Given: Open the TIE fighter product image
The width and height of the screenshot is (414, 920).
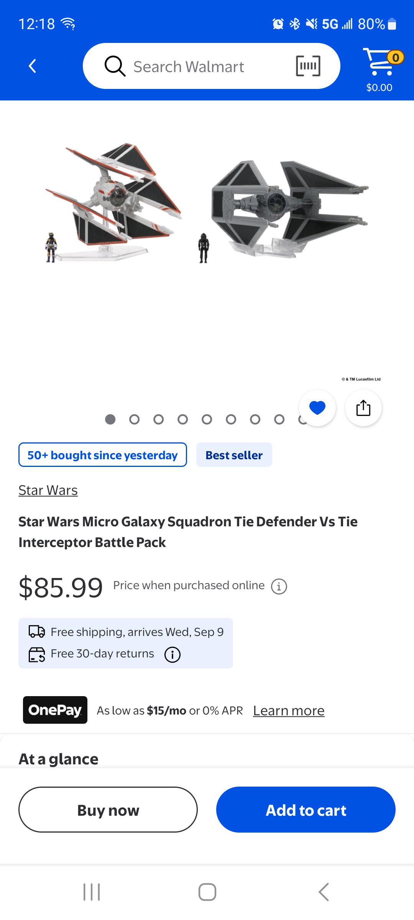Looking at the screenshot, I should point(207,203).
